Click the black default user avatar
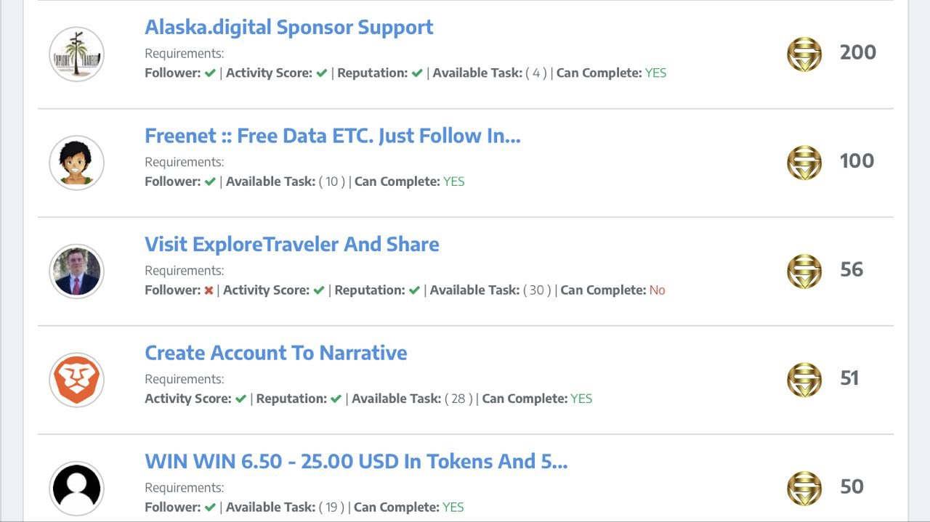The height and width of the screenshot is (522, 930). 76,489
